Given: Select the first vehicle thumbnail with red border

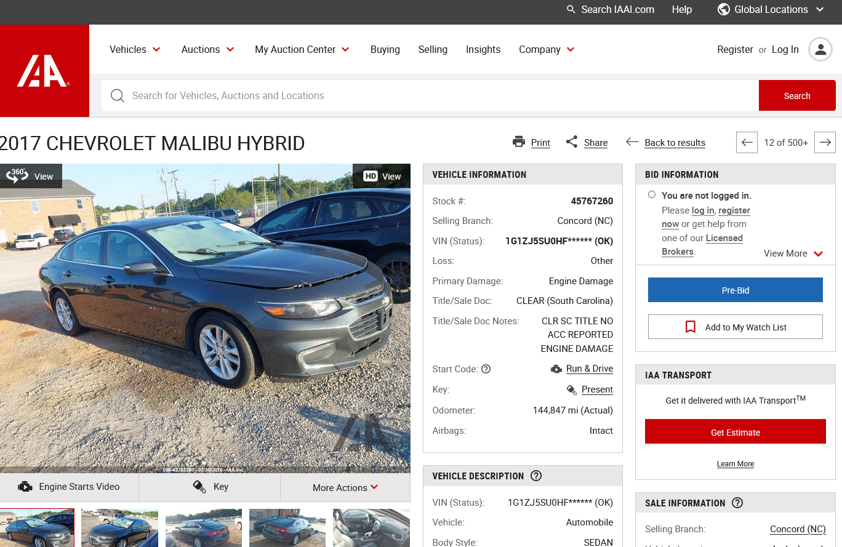Looking at the screenshot, I should click(x=37, y=528).
